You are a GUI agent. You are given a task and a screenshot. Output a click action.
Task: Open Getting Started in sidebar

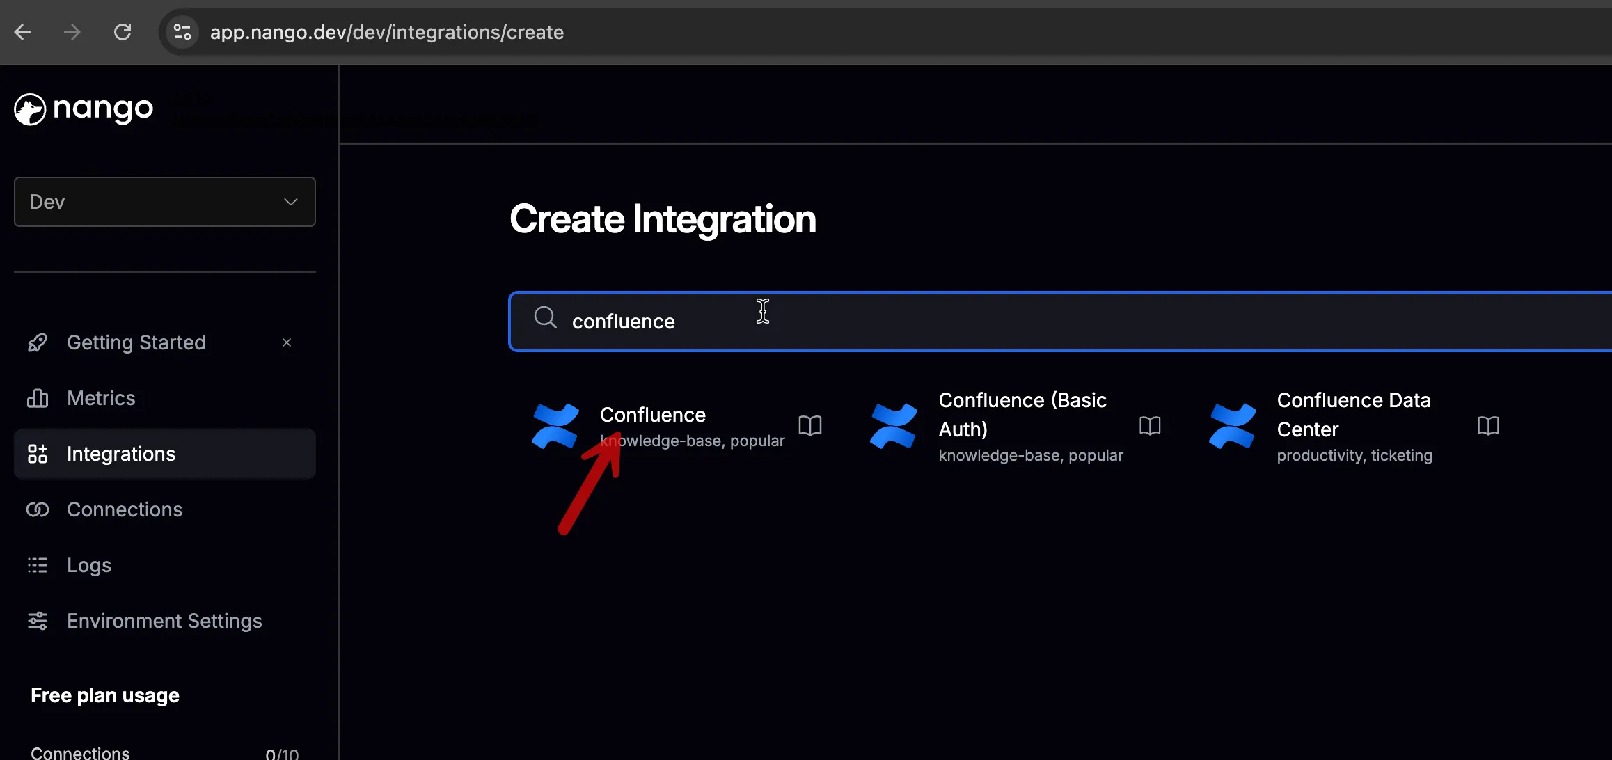136,342
